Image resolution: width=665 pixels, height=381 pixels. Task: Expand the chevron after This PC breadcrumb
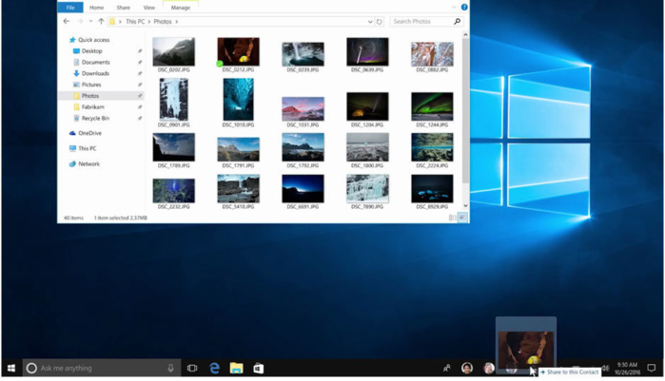click(149, 21)
